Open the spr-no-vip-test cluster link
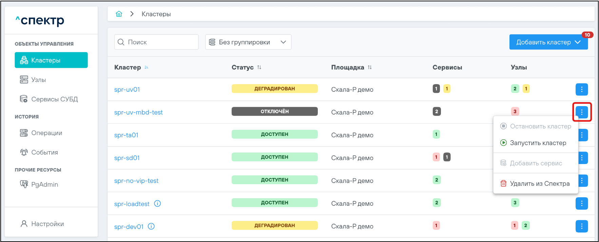The height and width of the screenshot is (242, 599). tap(136, 181)
